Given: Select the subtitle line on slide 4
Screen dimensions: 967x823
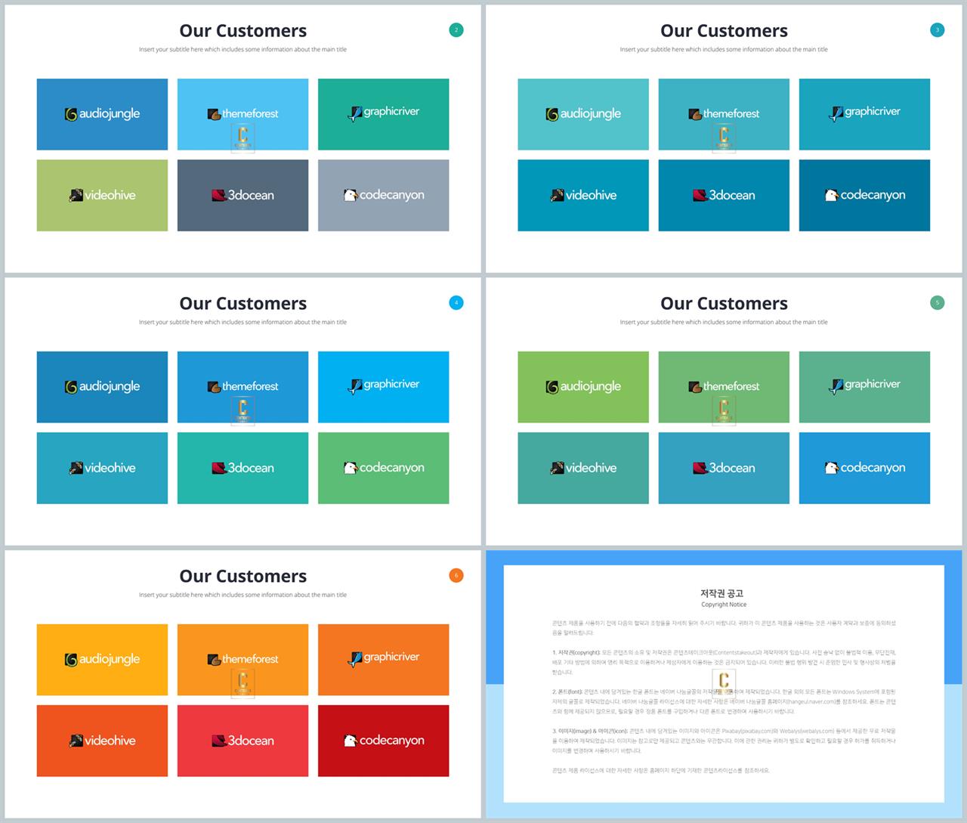Looking at the screenshot, I should (243, 323).
